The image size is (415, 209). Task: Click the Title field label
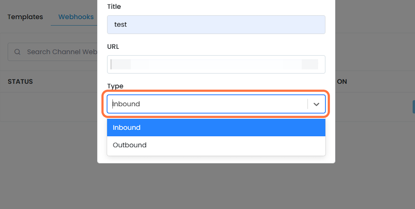pos(114,7)
